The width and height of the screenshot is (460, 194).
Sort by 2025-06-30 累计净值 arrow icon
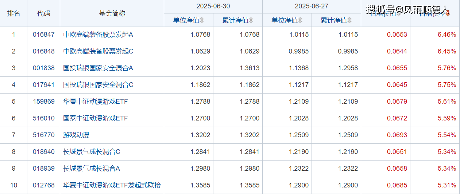[x=251, y=20]
